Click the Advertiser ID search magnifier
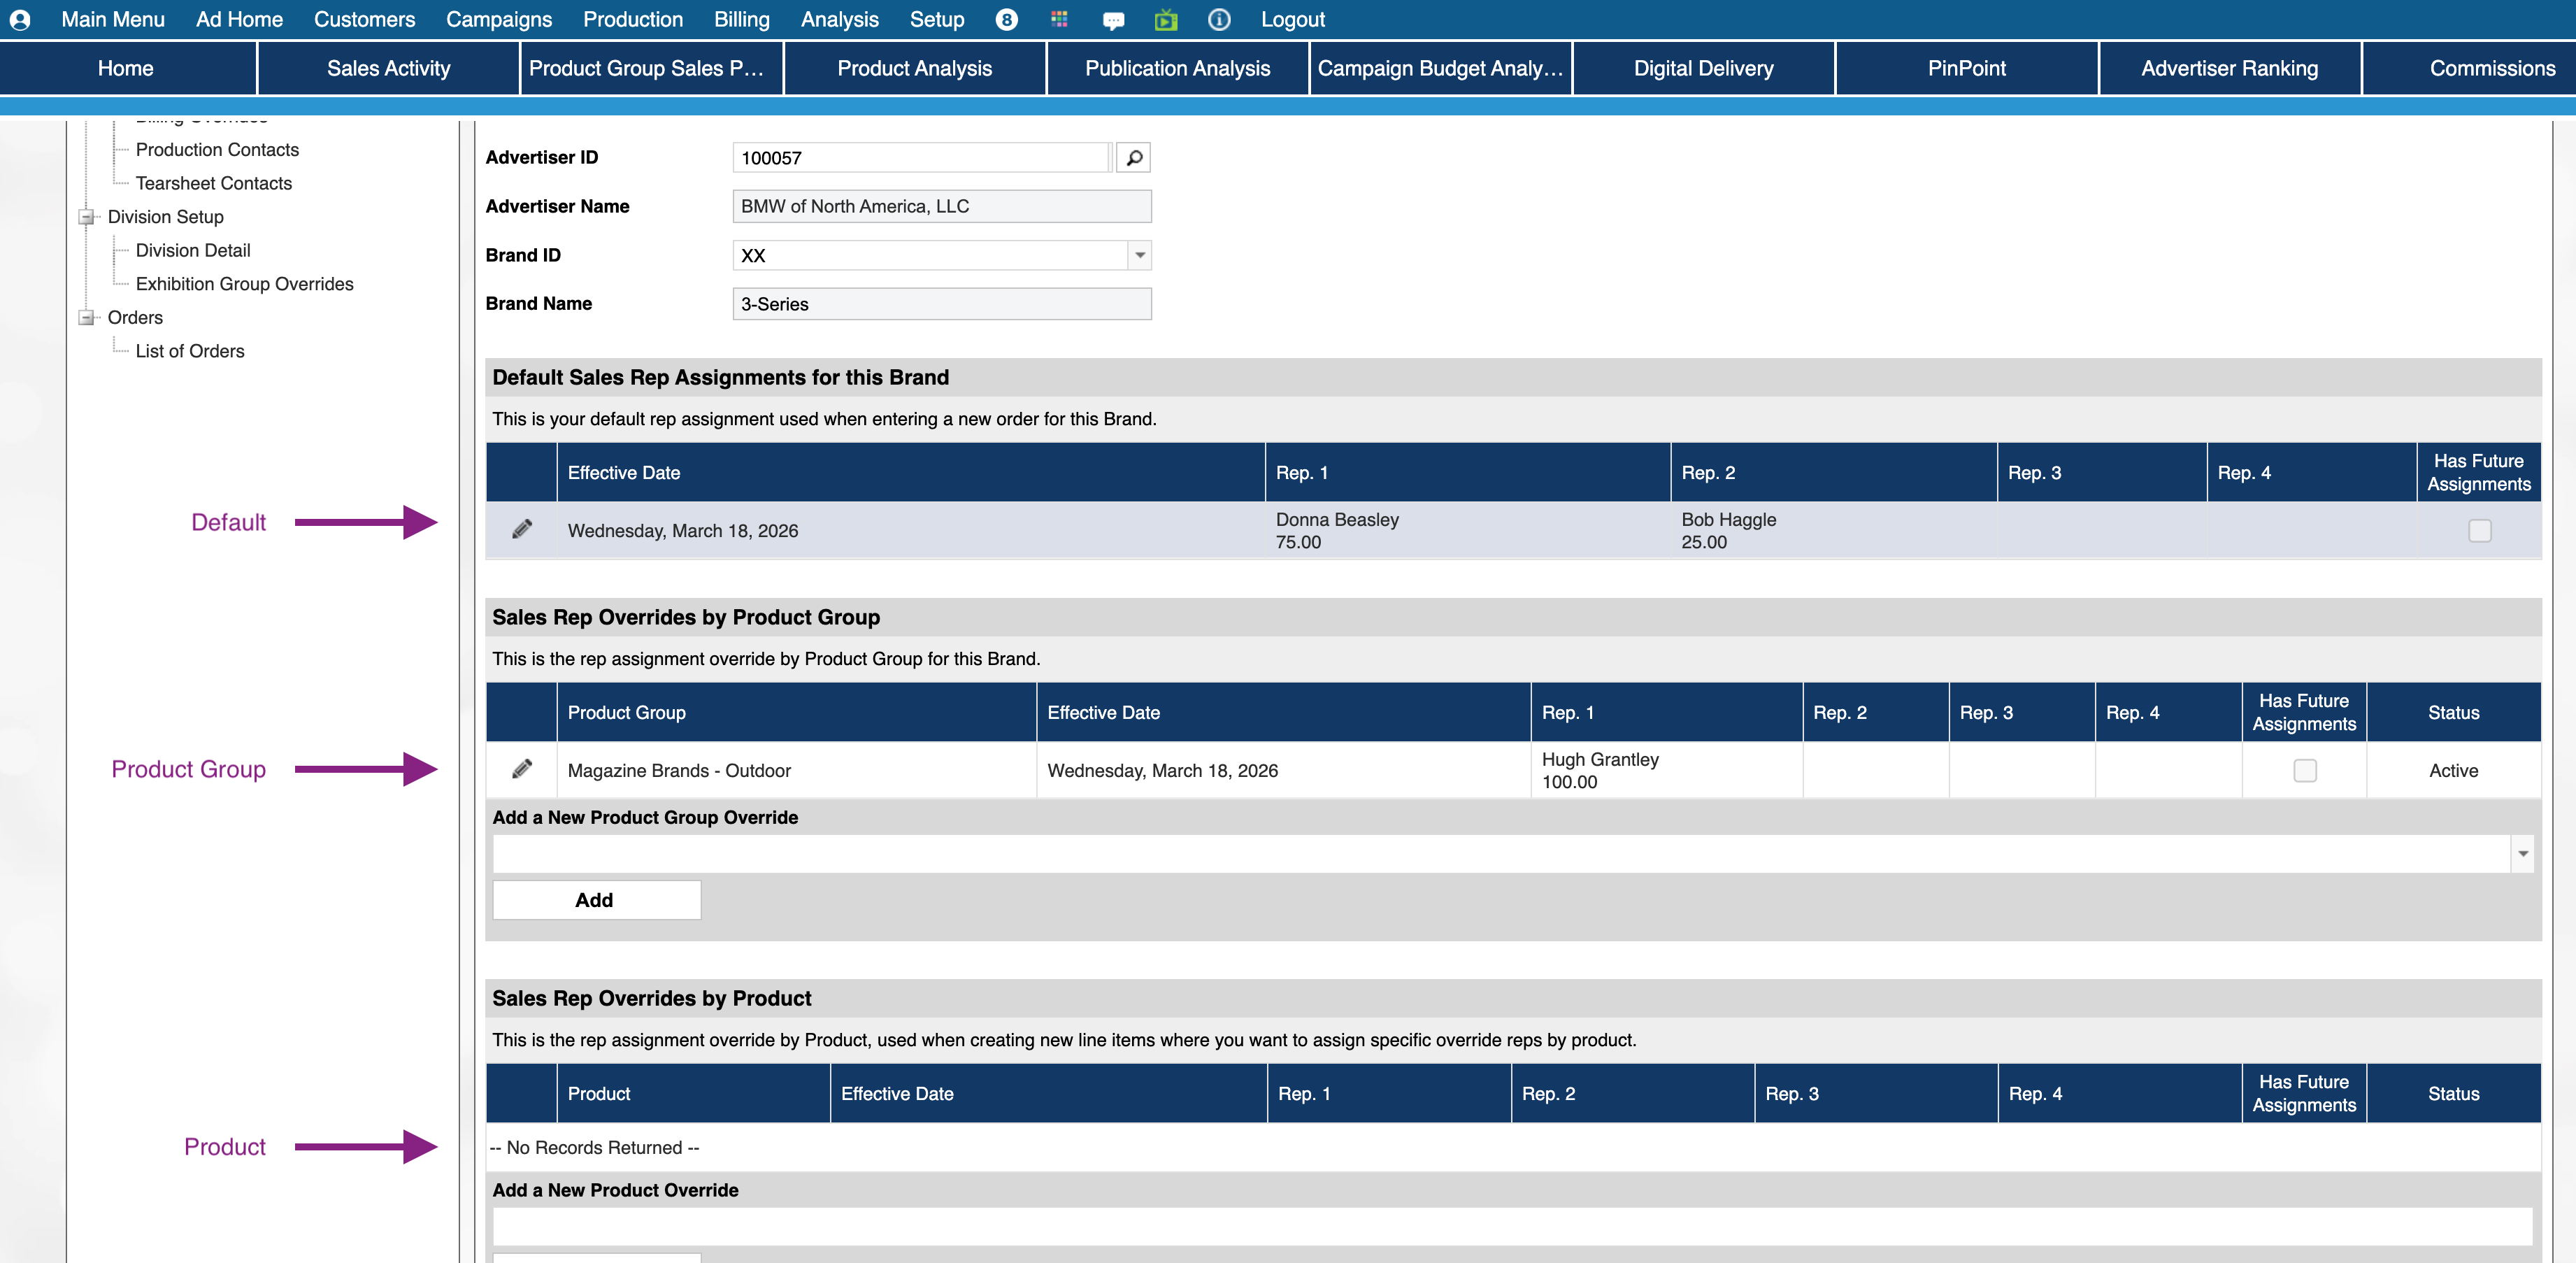The image size is (2576, 1263). [x=1133, y=158]
